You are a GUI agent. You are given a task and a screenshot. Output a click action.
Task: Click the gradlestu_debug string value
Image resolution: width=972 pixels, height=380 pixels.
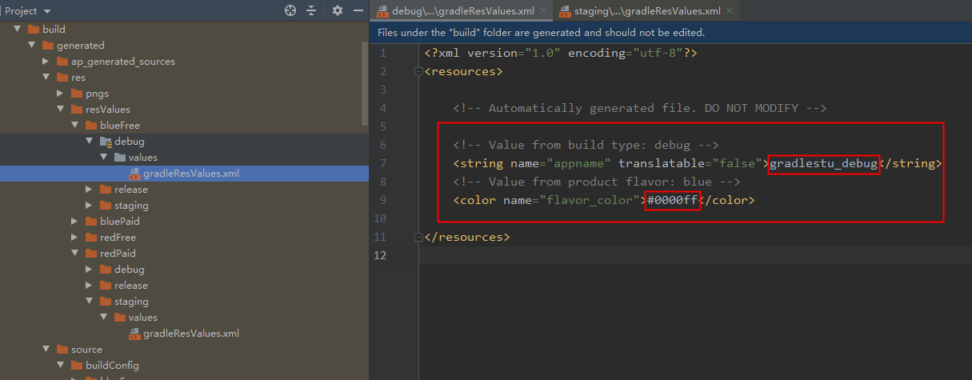pyautogui.click(x=823, y=163)
